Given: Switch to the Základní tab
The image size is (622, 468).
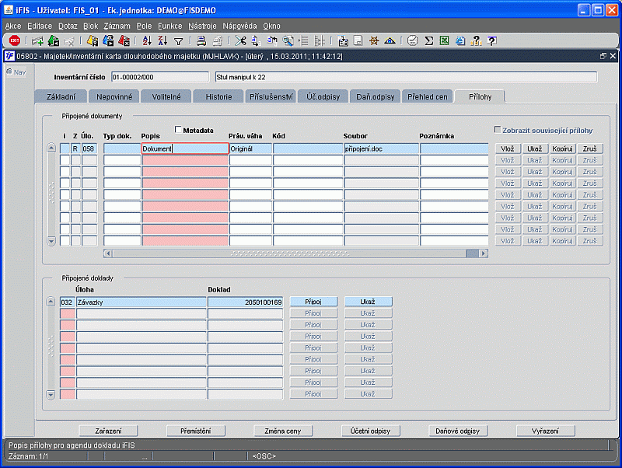Looking at the screenshot, I should point(61,96).
